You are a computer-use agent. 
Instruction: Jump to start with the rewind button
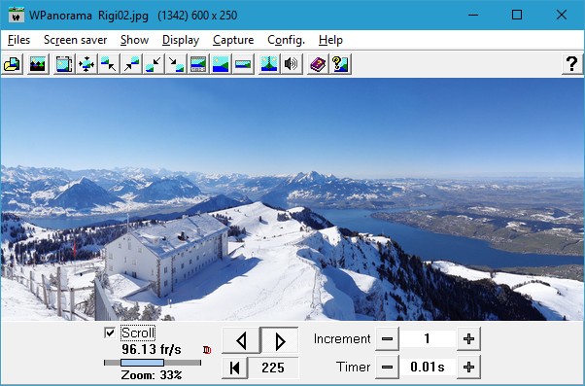pos(234,368)
